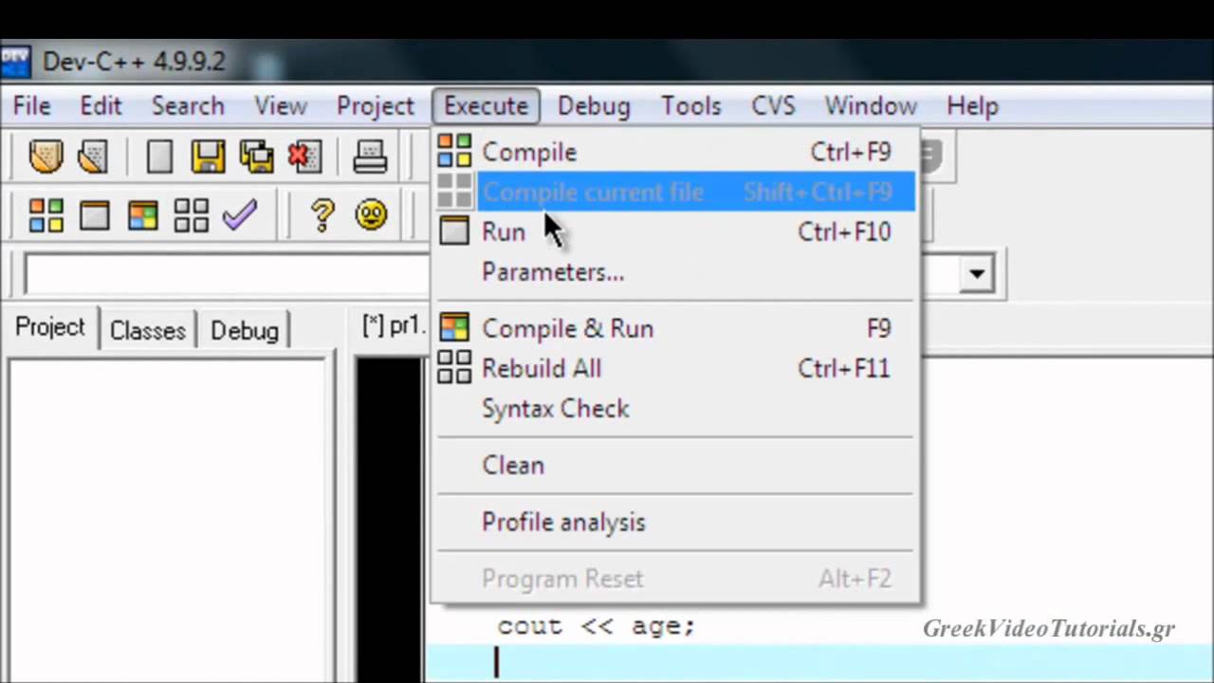Screen dimensions: 1214x683
Task: Open the Edit menu
Action: (101, 106)
